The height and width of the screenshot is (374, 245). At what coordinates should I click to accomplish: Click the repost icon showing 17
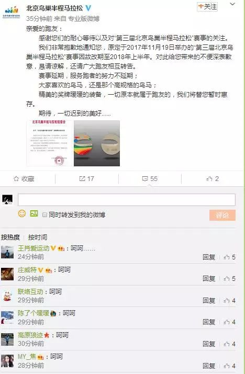[x=82, y=179]
